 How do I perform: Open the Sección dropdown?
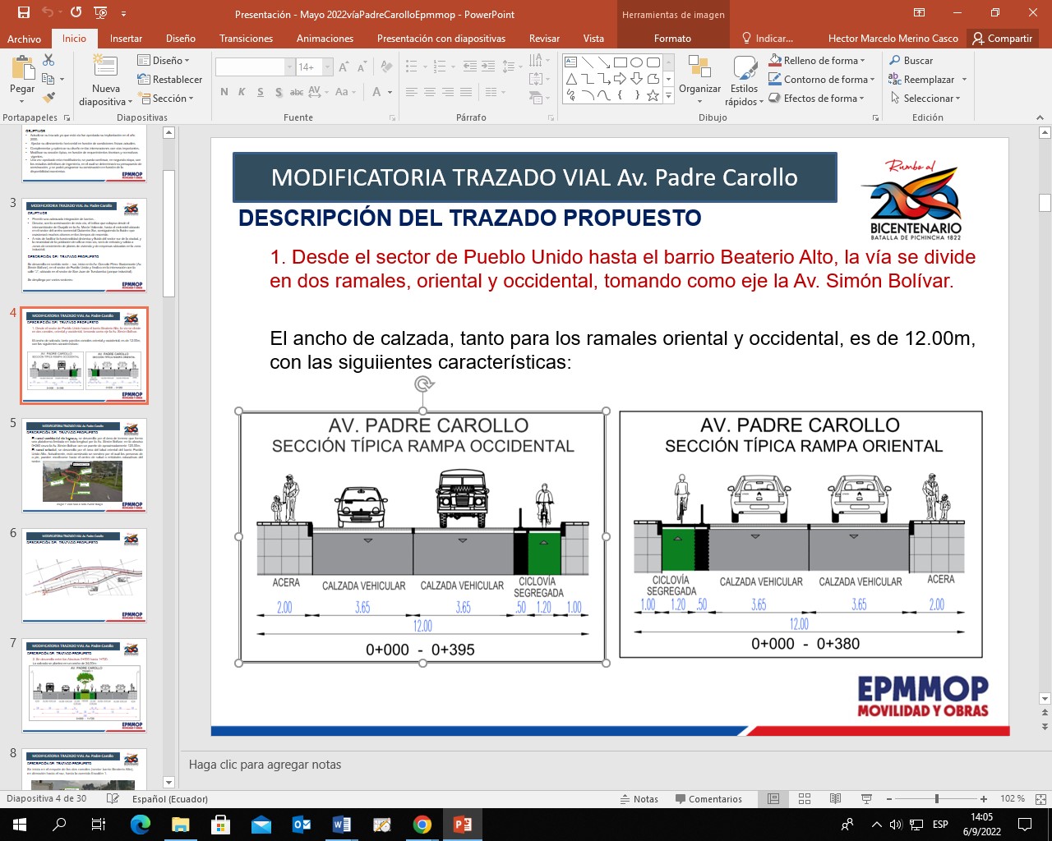[165, 98]
